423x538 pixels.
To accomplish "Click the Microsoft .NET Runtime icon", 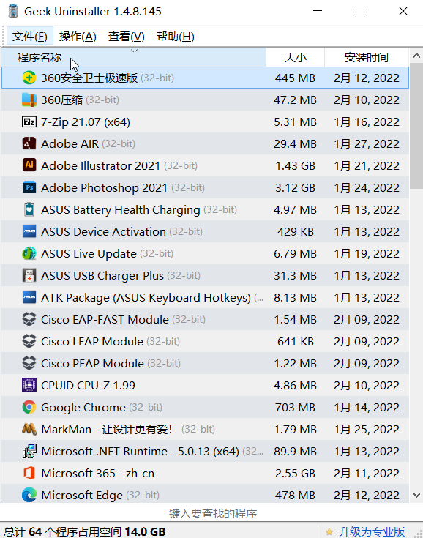I will [x=29, y=451].
